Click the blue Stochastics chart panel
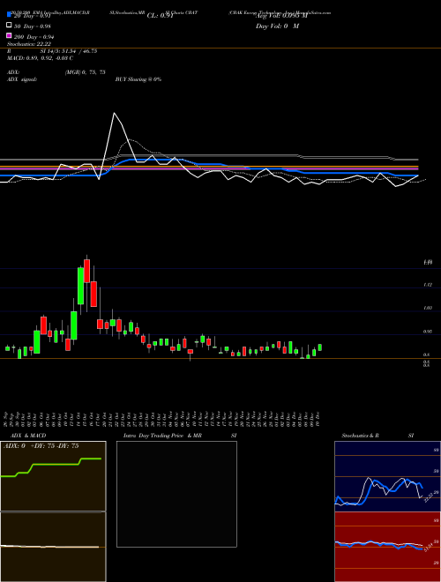Screen dimensions: 441x582 (x=387, y=476)
